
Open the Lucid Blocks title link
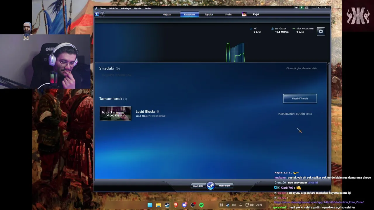coord(146,111)
